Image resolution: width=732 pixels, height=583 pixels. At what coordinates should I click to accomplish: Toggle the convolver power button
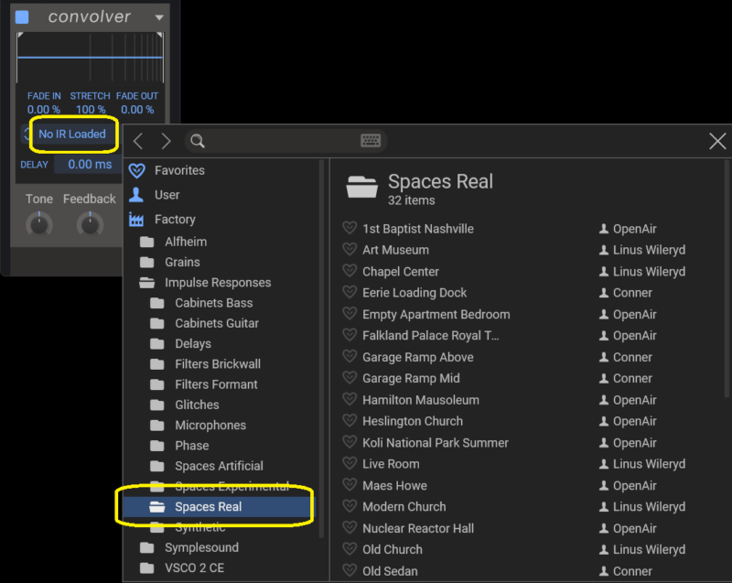coord(22,17)
